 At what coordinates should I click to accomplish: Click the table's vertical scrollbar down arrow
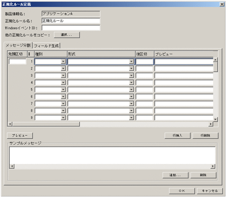pos(215,119)
